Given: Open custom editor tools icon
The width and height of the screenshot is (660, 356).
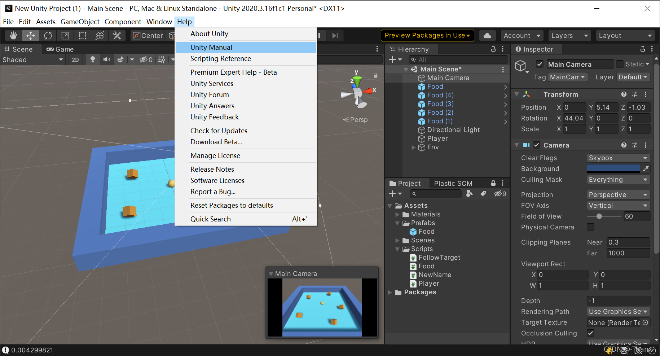Looking at the screenshot, I should pyautogui.click(x=117, y=35).
